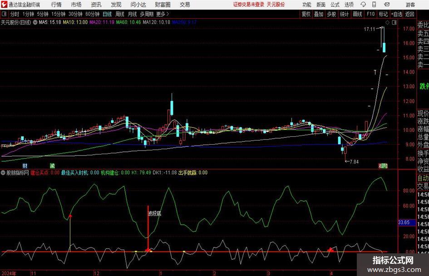
Task: Click the MA120: 10.18 label
Action: tap(156, 22)
